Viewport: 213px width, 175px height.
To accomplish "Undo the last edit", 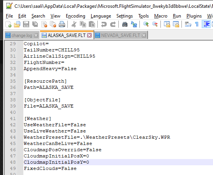I will (x=104, y=24).
